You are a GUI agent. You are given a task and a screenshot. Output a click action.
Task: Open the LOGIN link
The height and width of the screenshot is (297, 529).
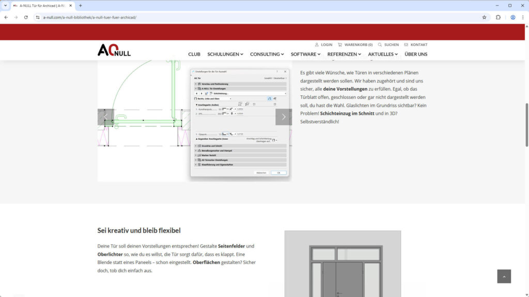coord(326,44)
